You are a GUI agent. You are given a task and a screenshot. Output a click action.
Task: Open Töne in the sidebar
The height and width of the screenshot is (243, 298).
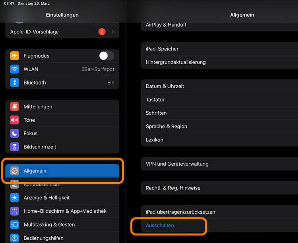coord(62,120)
